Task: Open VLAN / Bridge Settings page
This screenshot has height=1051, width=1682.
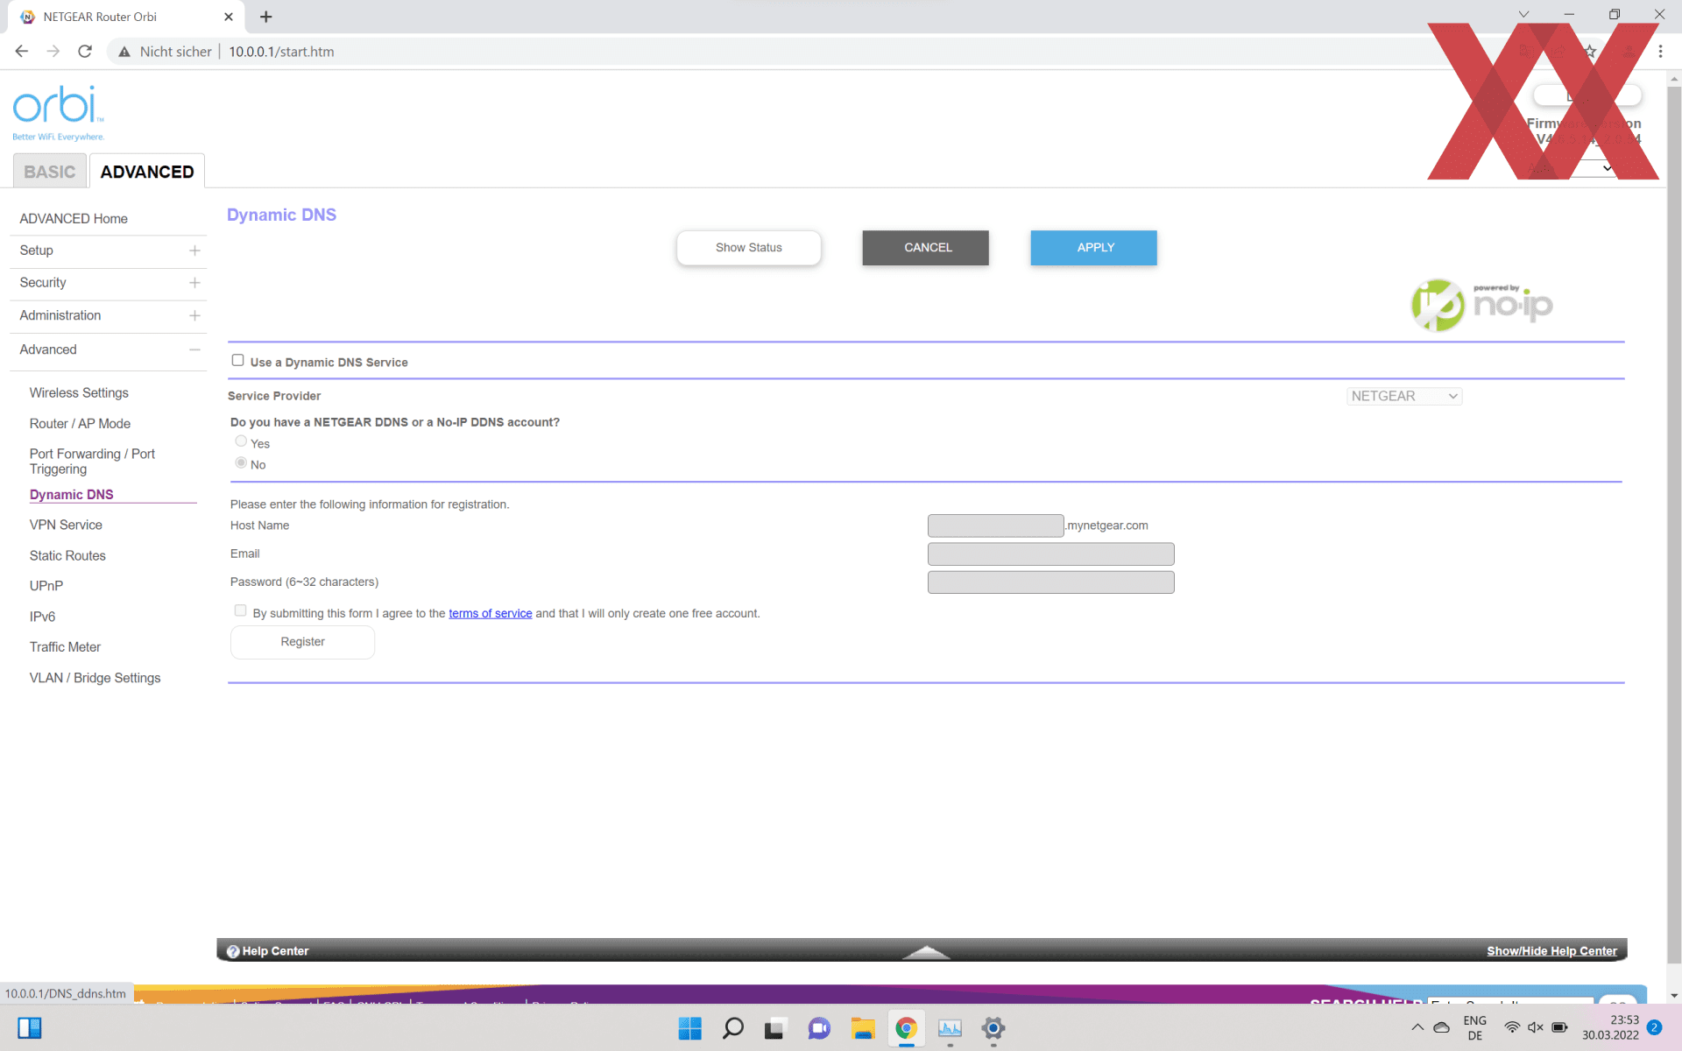Action: 95,678
